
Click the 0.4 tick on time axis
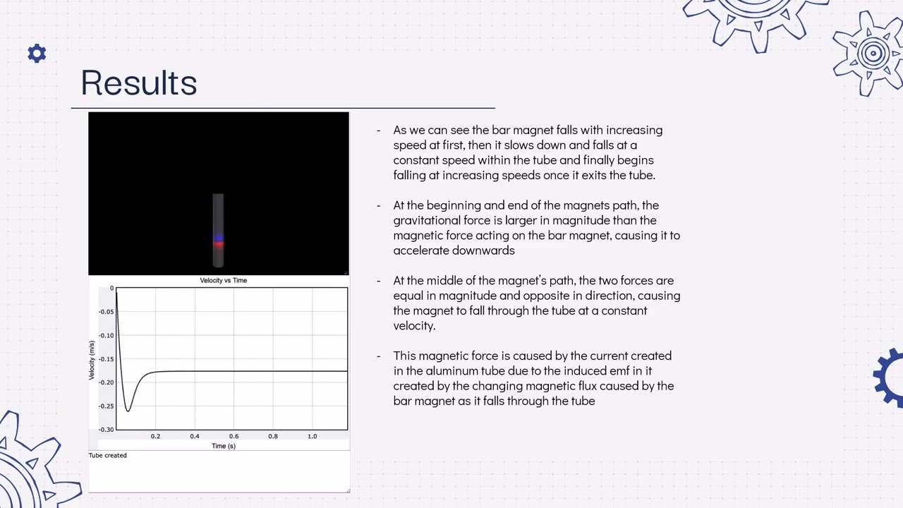194,436
